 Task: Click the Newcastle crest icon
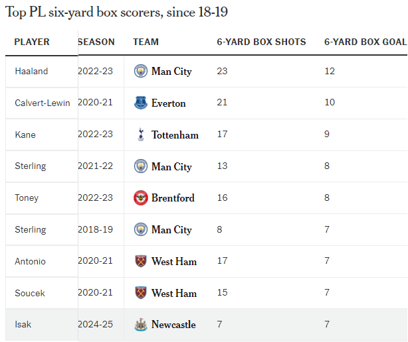[140, 324]
